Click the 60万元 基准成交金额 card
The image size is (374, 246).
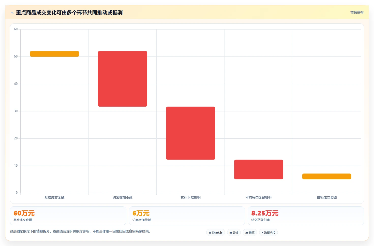tap(68, 216)
